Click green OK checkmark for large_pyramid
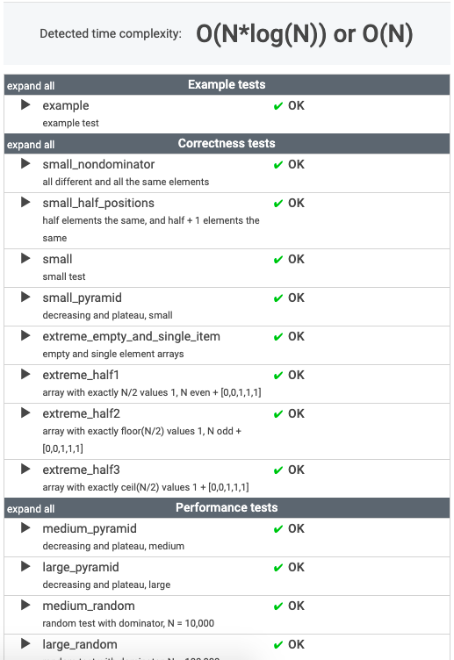The image size is (454, 660). pos(278,568)
